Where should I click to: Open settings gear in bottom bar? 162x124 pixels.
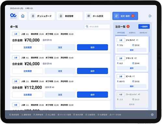click(152, 115)
